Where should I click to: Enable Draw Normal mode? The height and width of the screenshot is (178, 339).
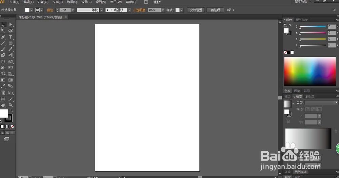click(2, 133)
